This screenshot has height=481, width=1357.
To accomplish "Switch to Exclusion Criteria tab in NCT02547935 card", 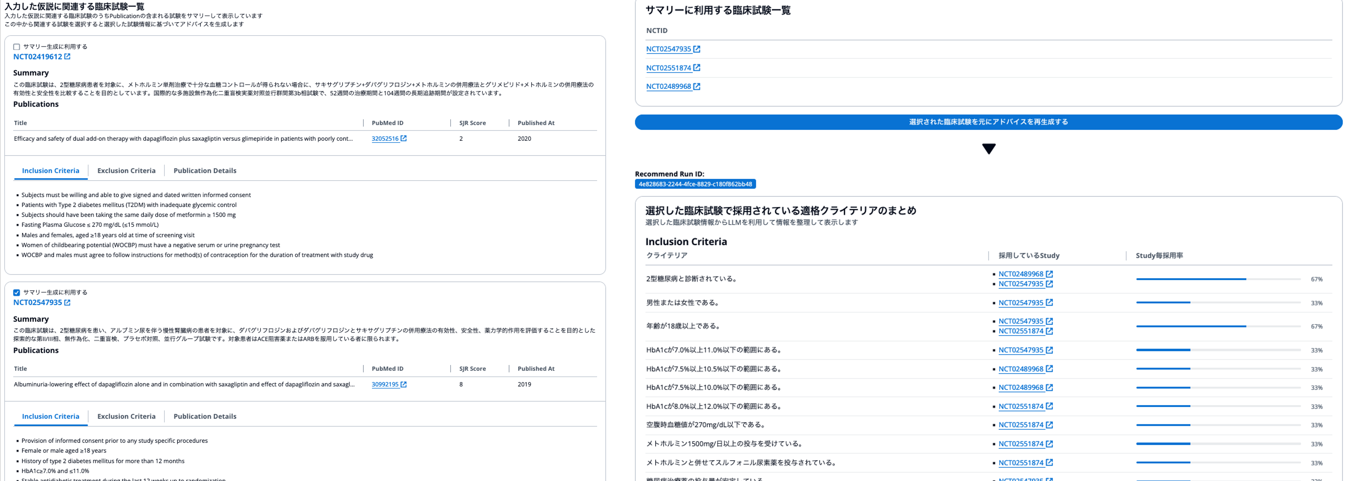I will (x=126, y=416).
